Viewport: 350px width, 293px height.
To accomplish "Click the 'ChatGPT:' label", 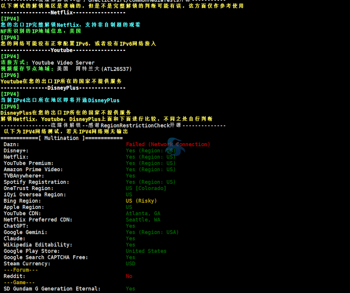I will tap(16, 226).
